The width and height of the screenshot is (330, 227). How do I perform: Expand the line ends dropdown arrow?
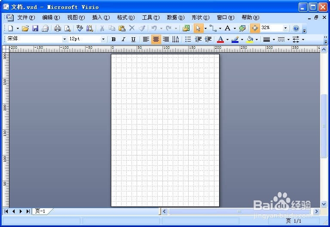(303, 39)
